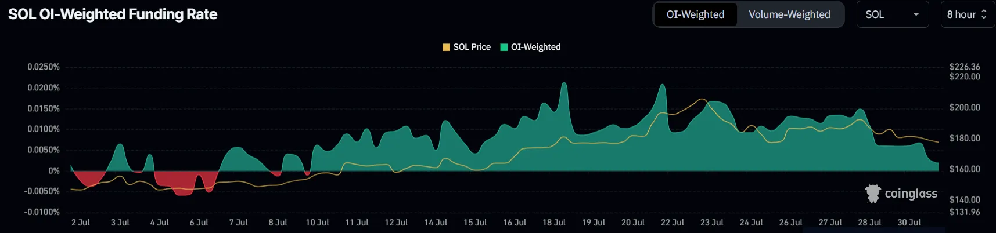Open the SOL coin dropdown

pos(893,14)
